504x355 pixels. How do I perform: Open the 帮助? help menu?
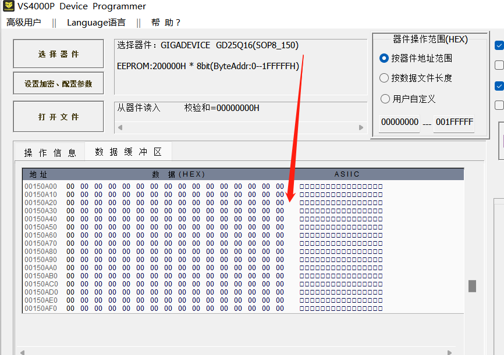(166, 23)
